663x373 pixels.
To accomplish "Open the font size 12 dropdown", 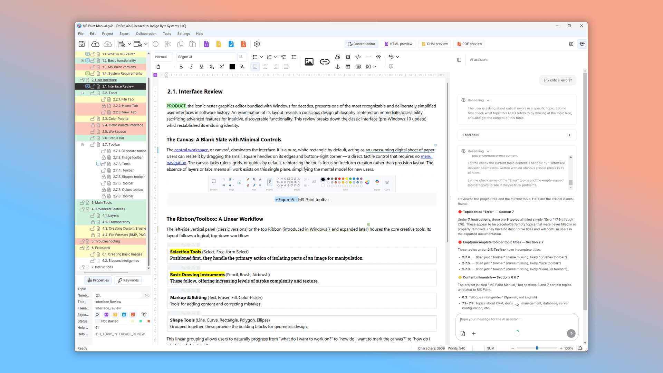I will tap(242, 57).
